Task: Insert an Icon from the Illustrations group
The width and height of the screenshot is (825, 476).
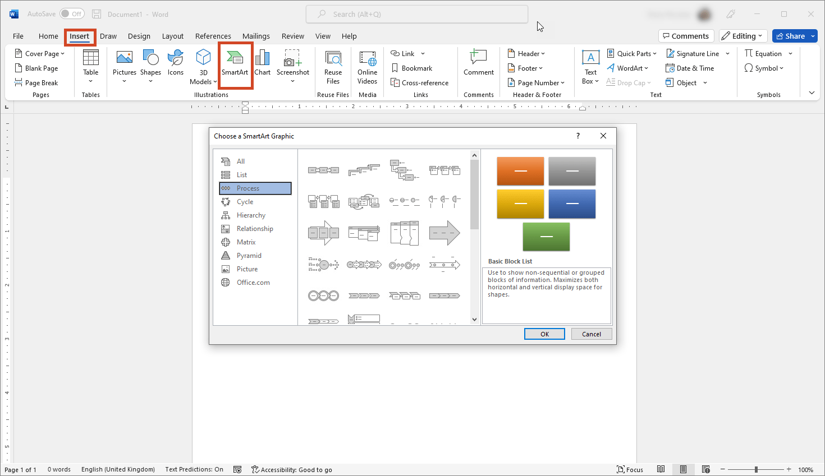Action: coord(175,66)
